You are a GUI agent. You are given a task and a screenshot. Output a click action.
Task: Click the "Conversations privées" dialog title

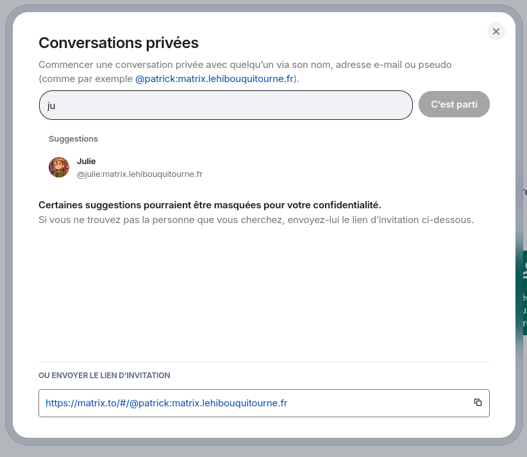[x=119, y=43]
